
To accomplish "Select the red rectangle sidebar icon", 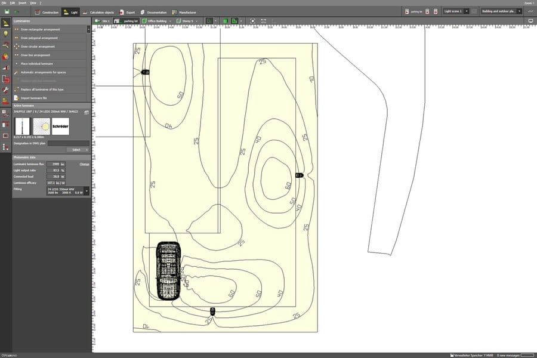I will tap(5, 135).
